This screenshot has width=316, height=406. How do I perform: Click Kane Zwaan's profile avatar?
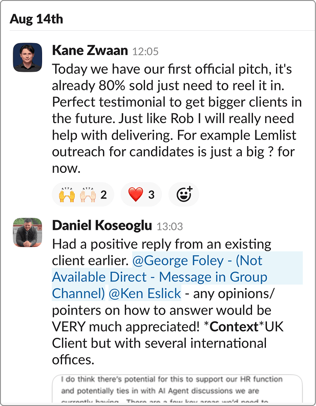(27, 57)
